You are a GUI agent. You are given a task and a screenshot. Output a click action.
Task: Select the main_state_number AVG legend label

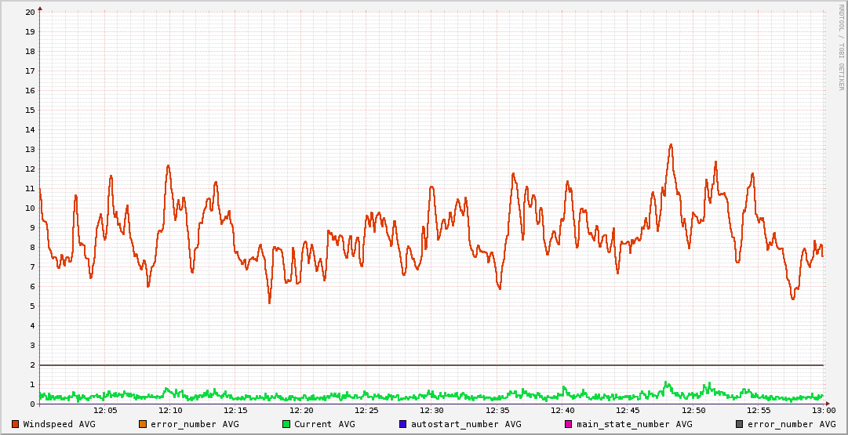[635, 424]
